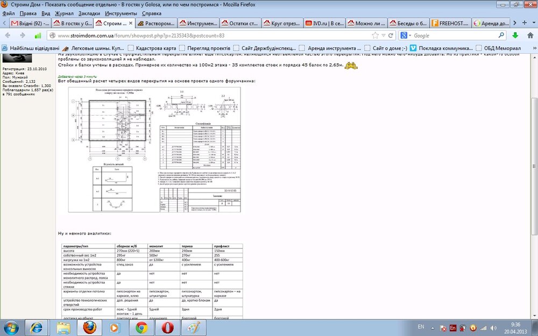Open the Downloads arrow in the toolbar

click(x=515, y=35)
